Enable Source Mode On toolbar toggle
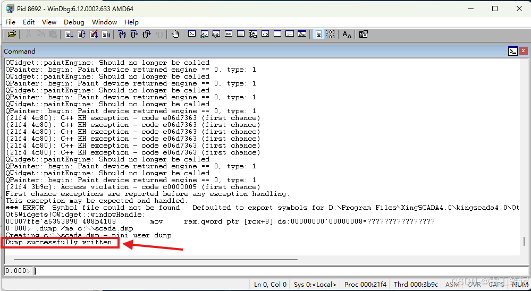Image resolution: width=531 pixels, height=291 pixels. 318,34
